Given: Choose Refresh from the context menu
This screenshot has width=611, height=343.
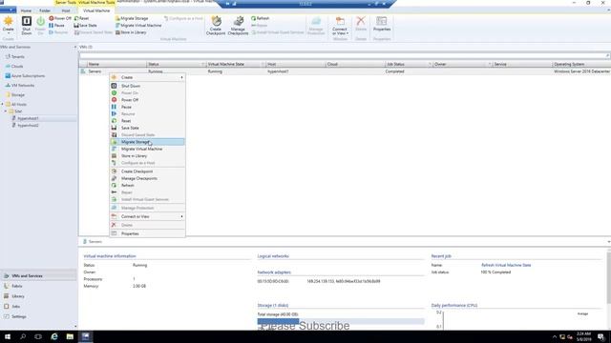Looking at the screenshot, I should 147,186.
